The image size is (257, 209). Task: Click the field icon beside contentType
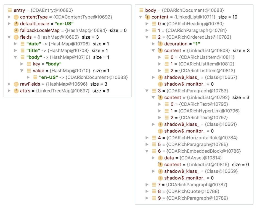pyautogui.click(x=16, y=17)
